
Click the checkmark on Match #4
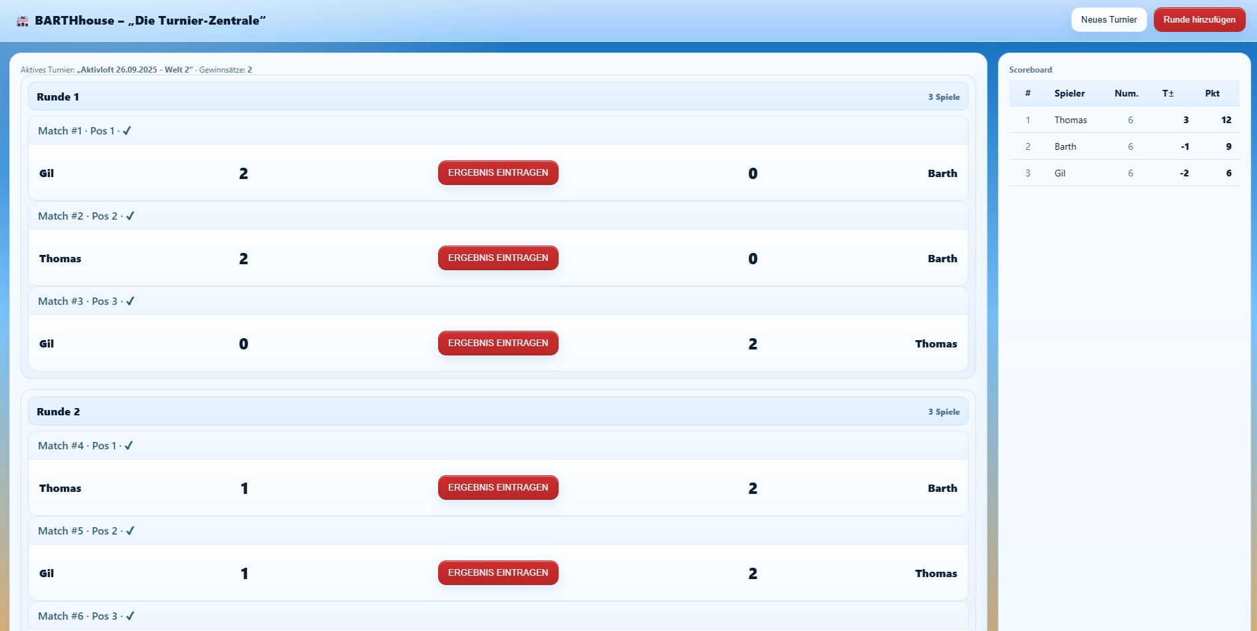click(x=129, y=446)
